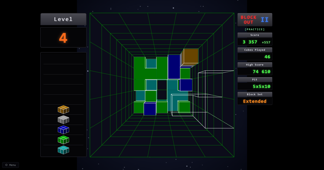Click the High Score label
The image size is (324, 170).
click(255, 65)
